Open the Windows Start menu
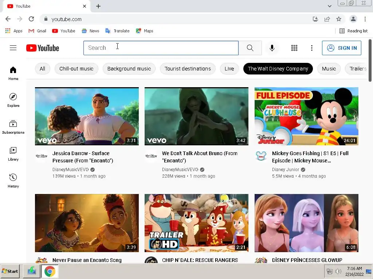The height and width of the screenshot is (279, 373). point(10,271)
